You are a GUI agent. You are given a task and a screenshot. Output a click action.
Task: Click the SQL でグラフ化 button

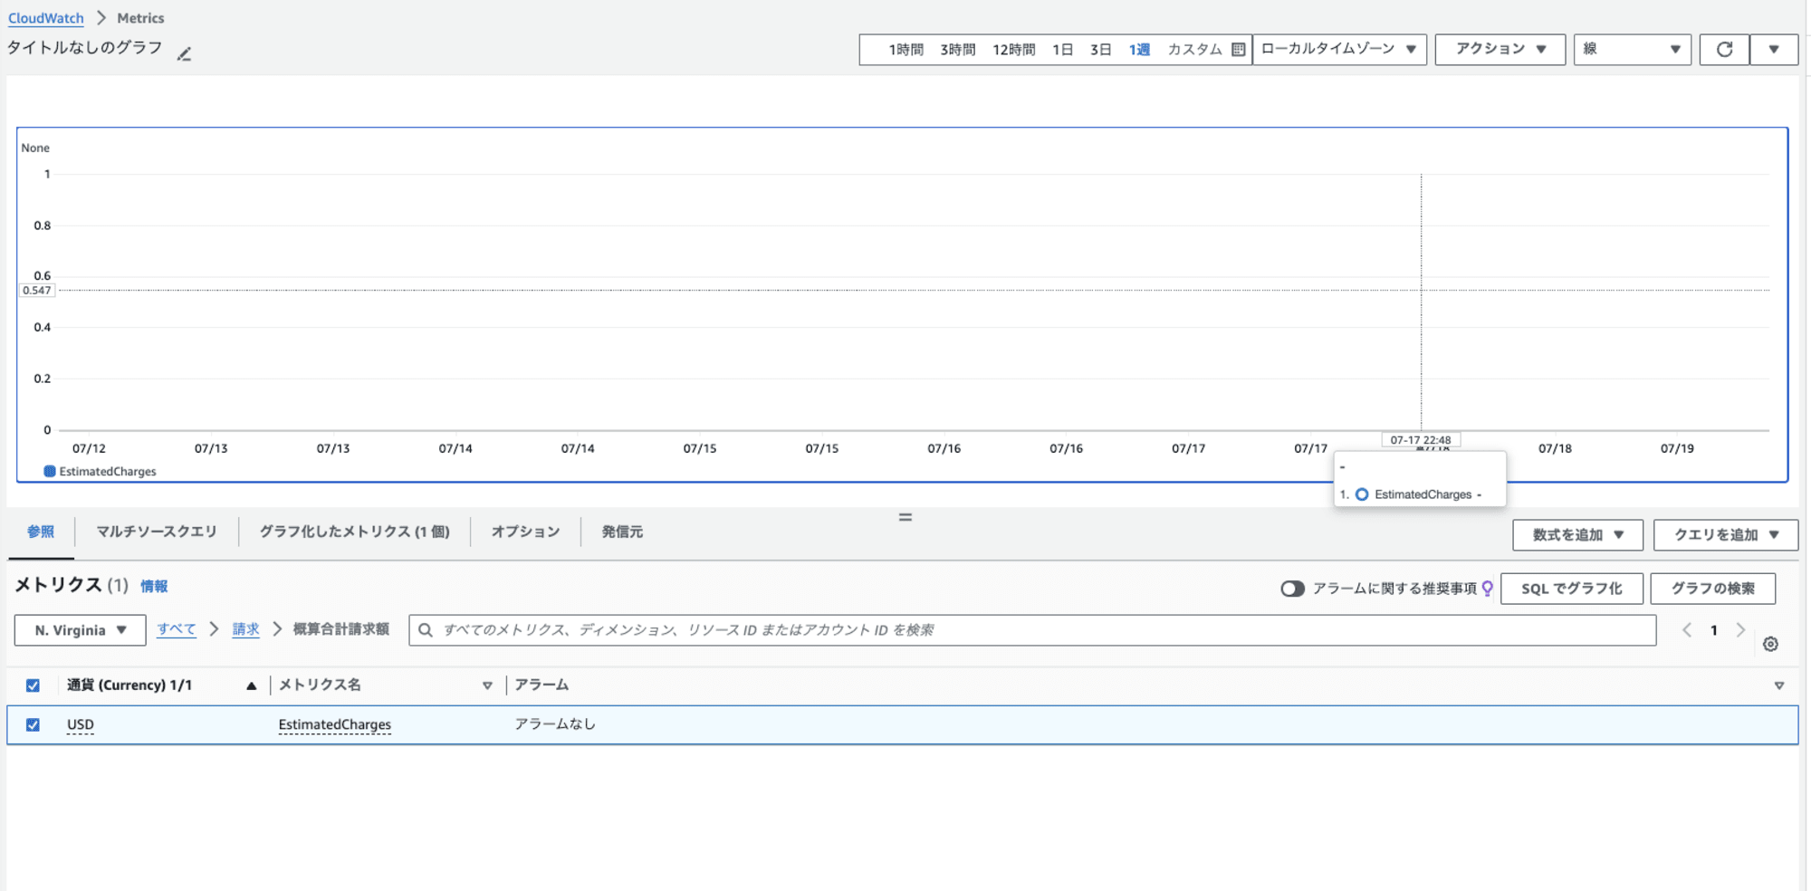(x=1572, y=589)
